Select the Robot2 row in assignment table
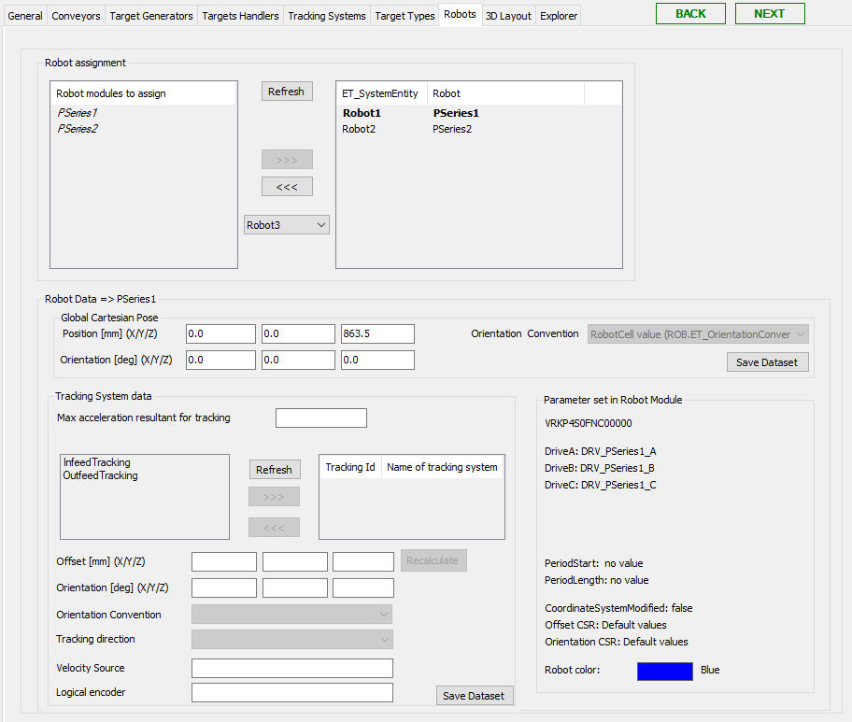The height and width of the screenshot is (722, 852). click(x=359, y=129)
